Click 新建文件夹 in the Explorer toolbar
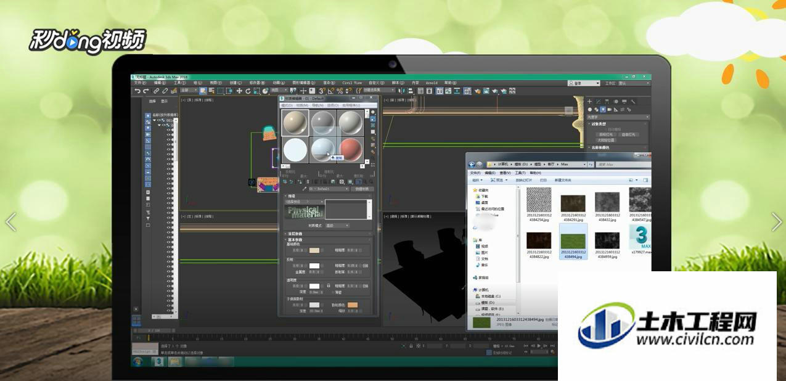Screen dimensions: 786x381 [563, 180]
